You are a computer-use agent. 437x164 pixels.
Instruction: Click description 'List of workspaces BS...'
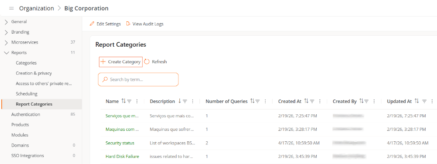coord(172,143)
